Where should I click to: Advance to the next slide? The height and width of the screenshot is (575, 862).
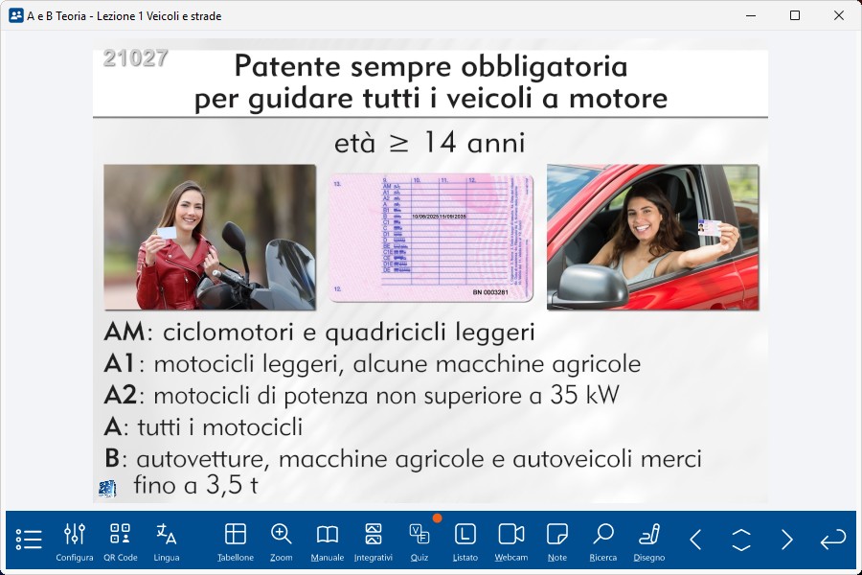click(x=787, y=540)
